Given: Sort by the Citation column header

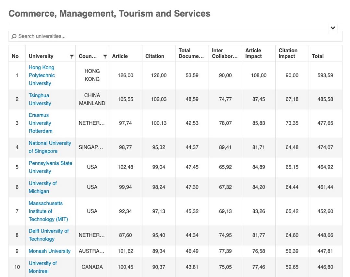Looking at the screenshot, I should tap(155, 56).
